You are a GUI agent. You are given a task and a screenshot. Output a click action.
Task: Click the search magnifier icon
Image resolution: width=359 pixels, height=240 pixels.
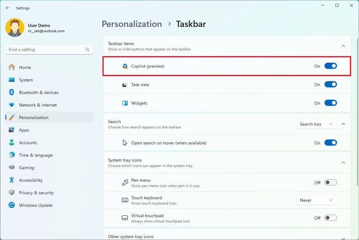(x=87, y=50)
